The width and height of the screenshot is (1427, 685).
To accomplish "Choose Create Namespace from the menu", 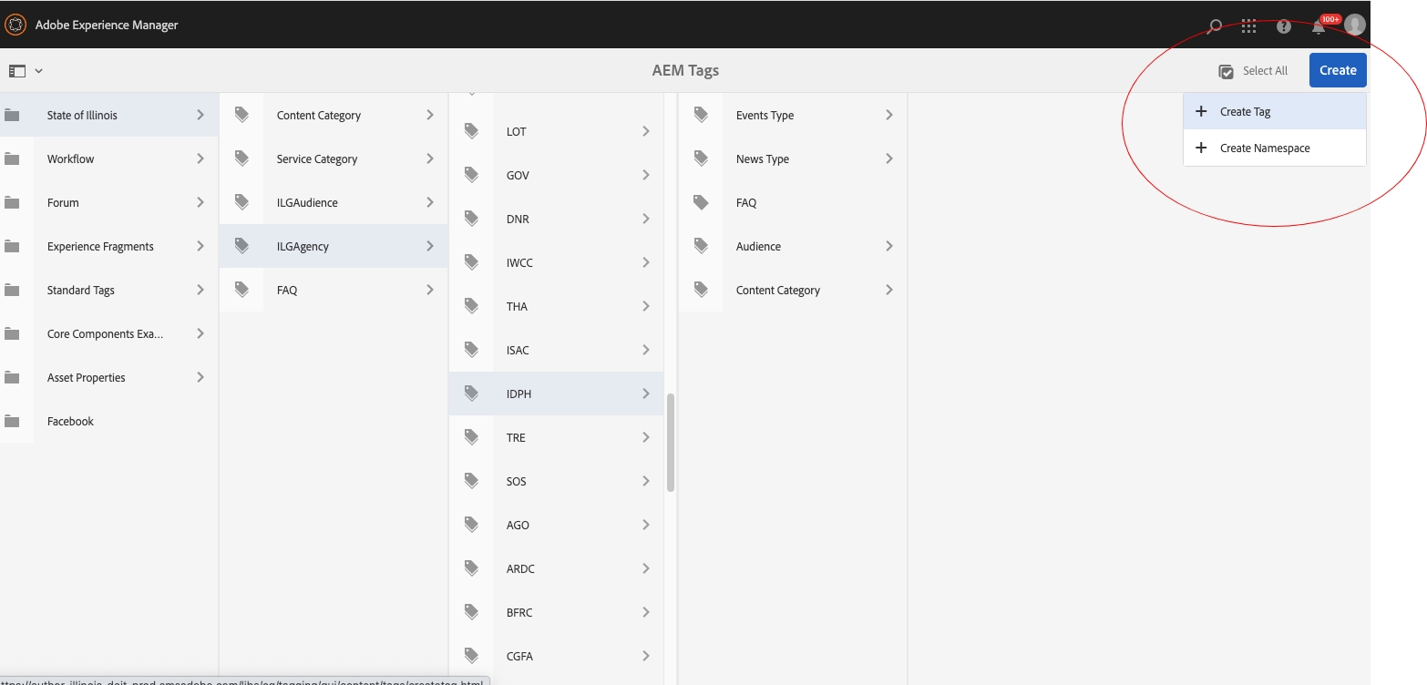I will tap(1265, 148).
